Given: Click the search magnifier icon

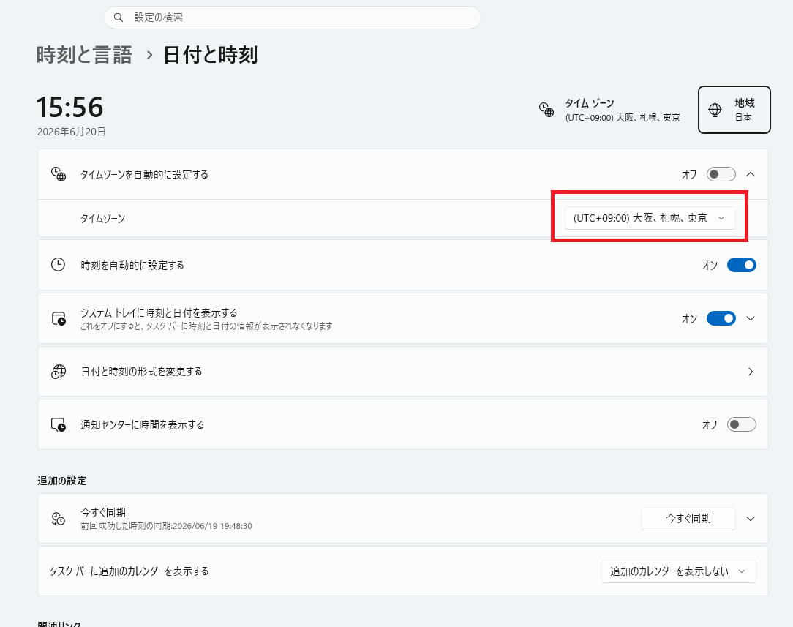Looking at the screenshot, I should coord(119,18).
